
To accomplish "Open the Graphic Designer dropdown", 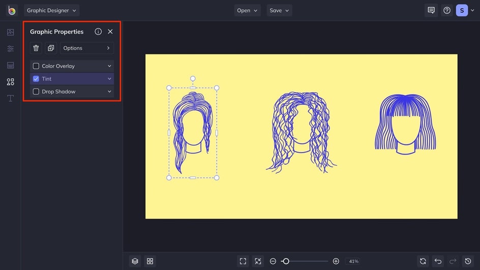I will pyautogui.click(x=51, y=11).
